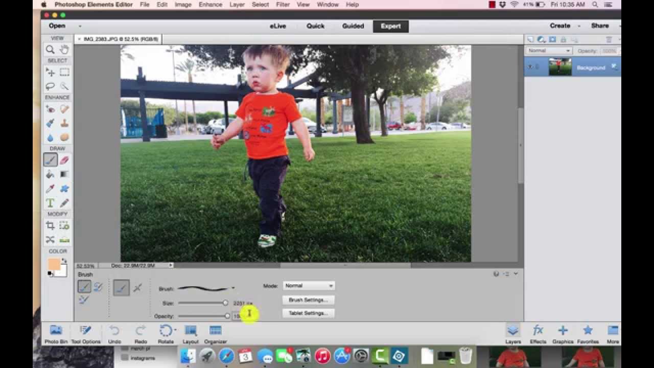Enable Airbrush mode in brush options
The width and height of the screenshot is (654, 368).
pos(137,288)
